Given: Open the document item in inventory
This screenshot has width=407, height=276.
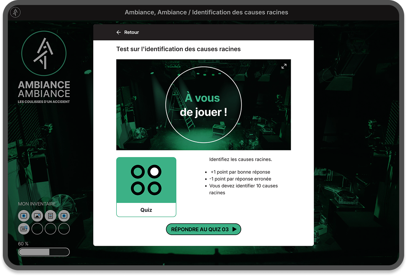Looking at the screenshot, I should coord(51,216).
